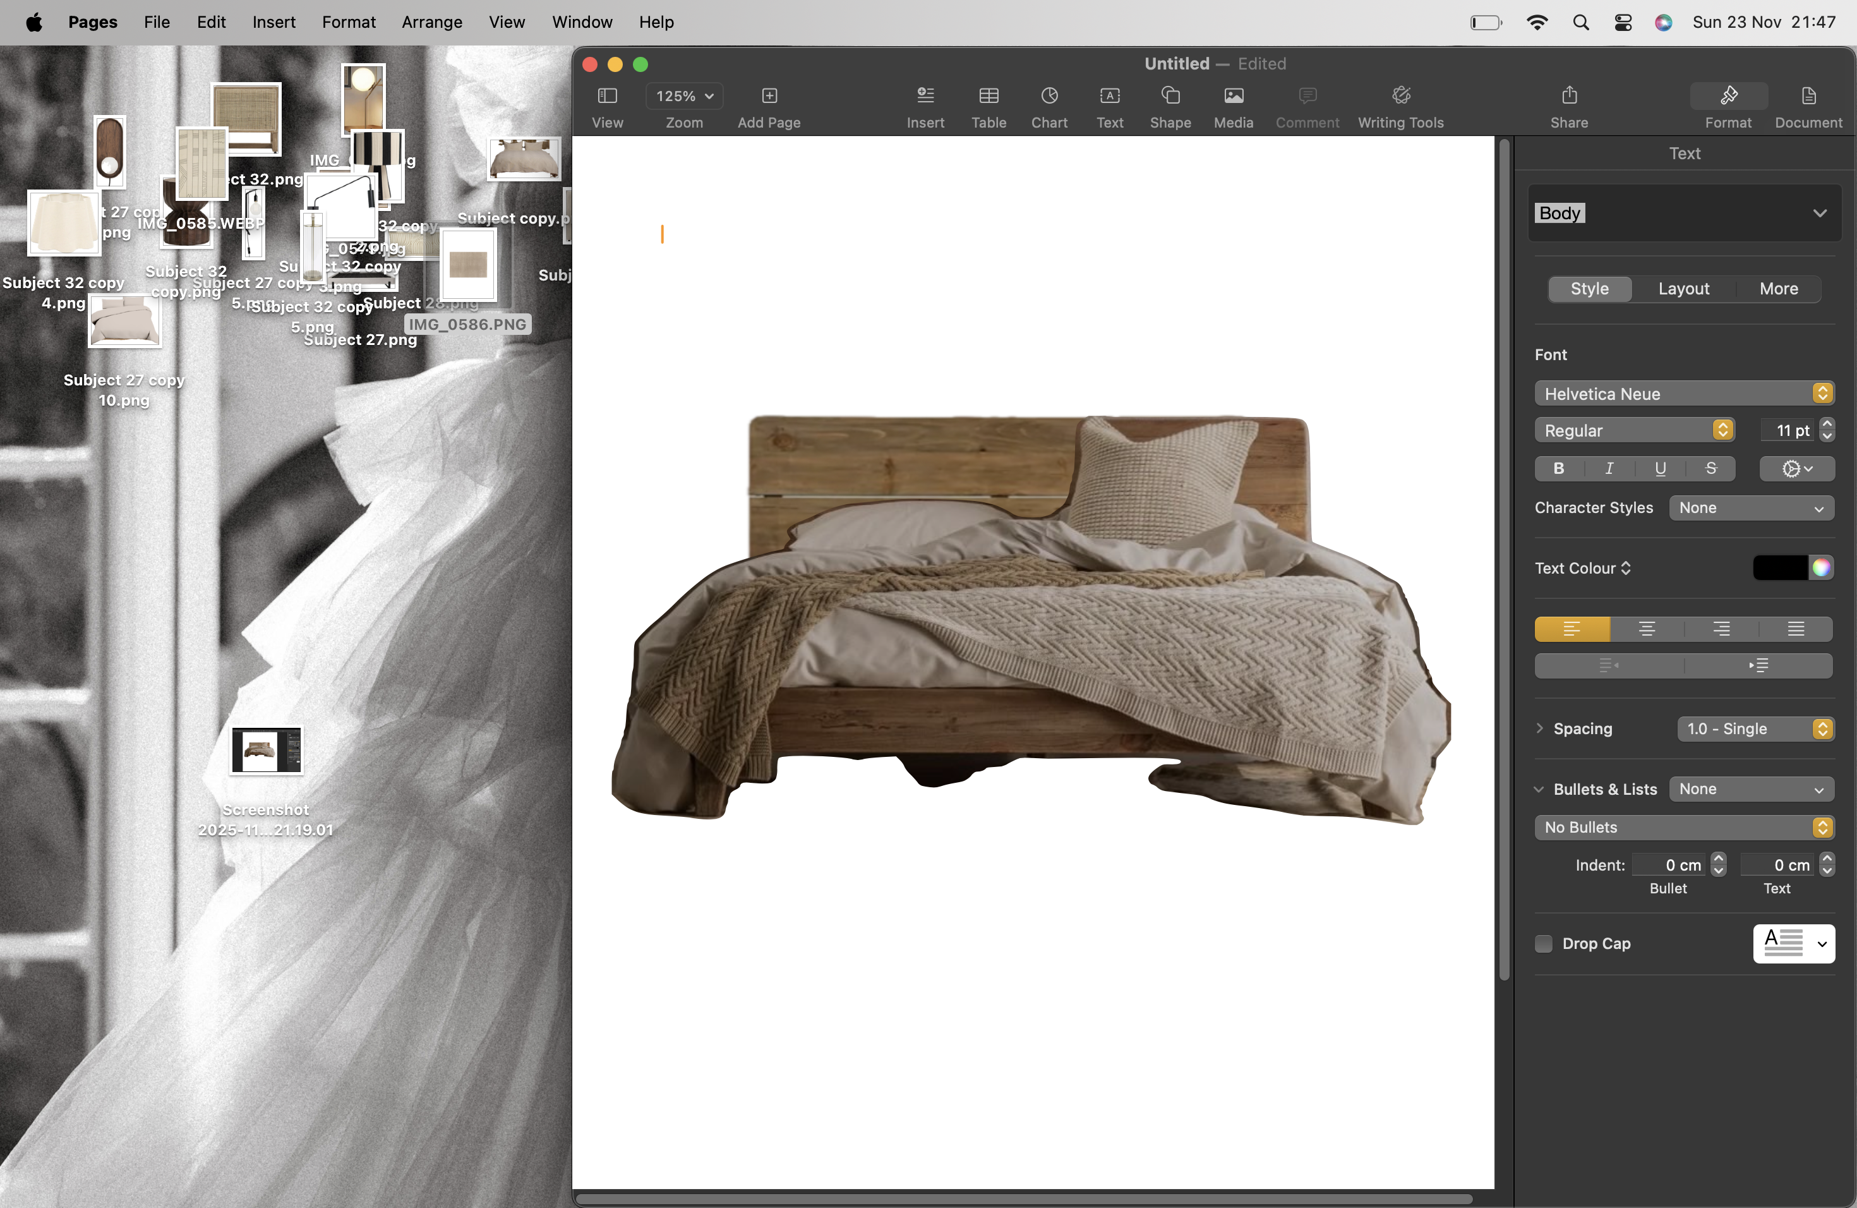
Task: Open the Writing Tools toolbar icon
Action: tap(1400, 96)
